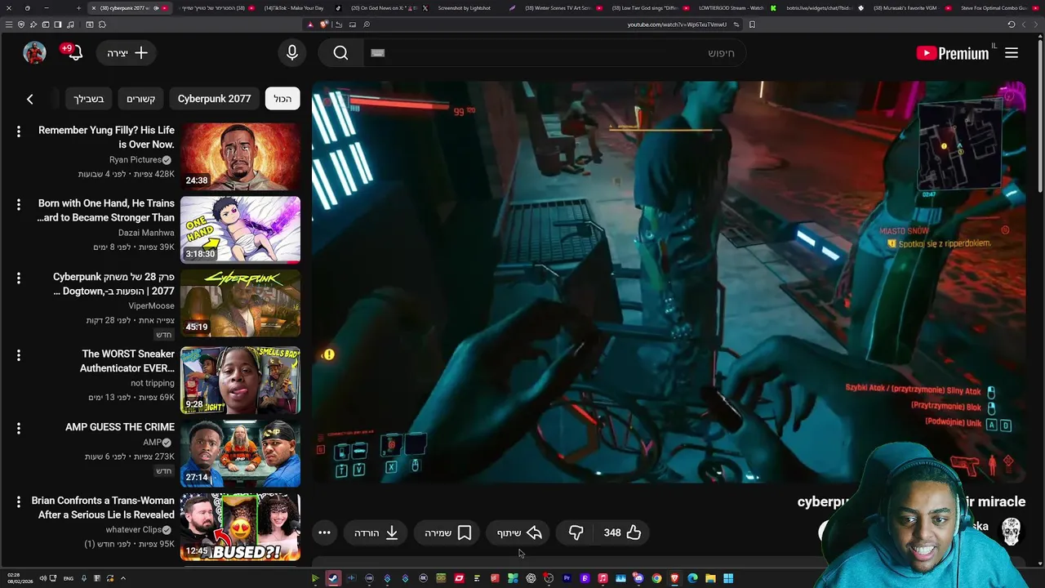1045x588 pixels.
Task: Open options for Brian Confronts a Trans-Woman video
Action: click(18, 501)
